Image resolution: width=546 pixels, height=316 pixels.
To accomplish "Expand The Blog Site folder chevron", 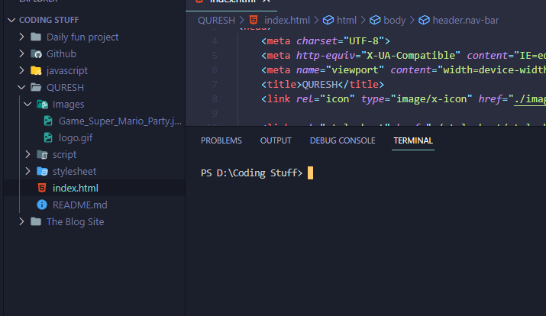I will coord(21,221).
